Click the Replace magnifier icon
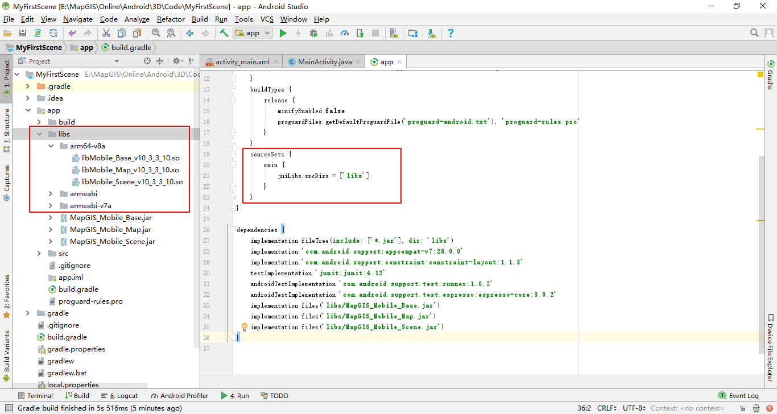This screenshot has height=414, width=777. point(171,34)
